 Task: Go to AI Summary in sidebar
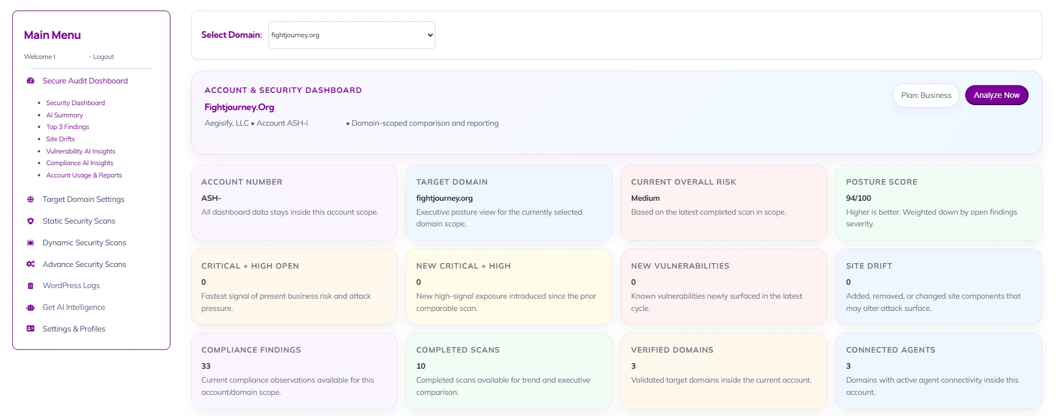(x=65, y=115)
